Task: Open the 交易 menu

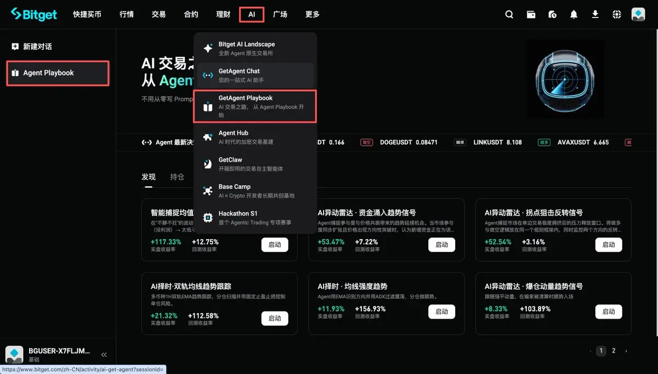Action: (158, 15)
